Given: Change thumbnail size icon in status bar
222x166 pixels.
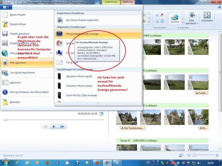Looking at the screenshot, I should click(x=181, y=155).
